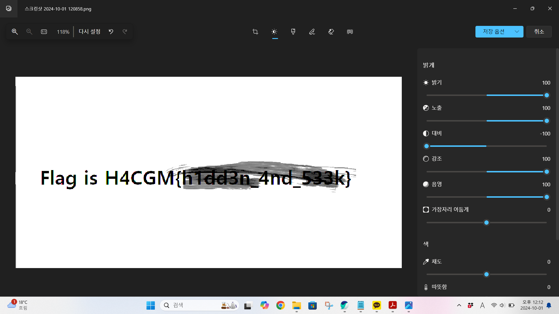Click the 대비 contrast slider handle
The height and width of the screenshot is (314, 559).
coord(427,146)
